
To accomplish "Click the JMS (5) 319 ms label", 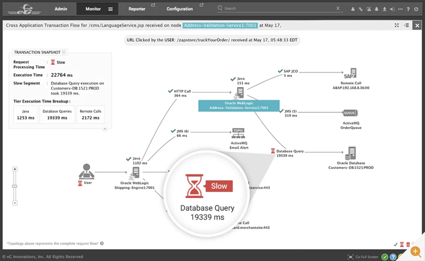I will [x=291, y=113].
